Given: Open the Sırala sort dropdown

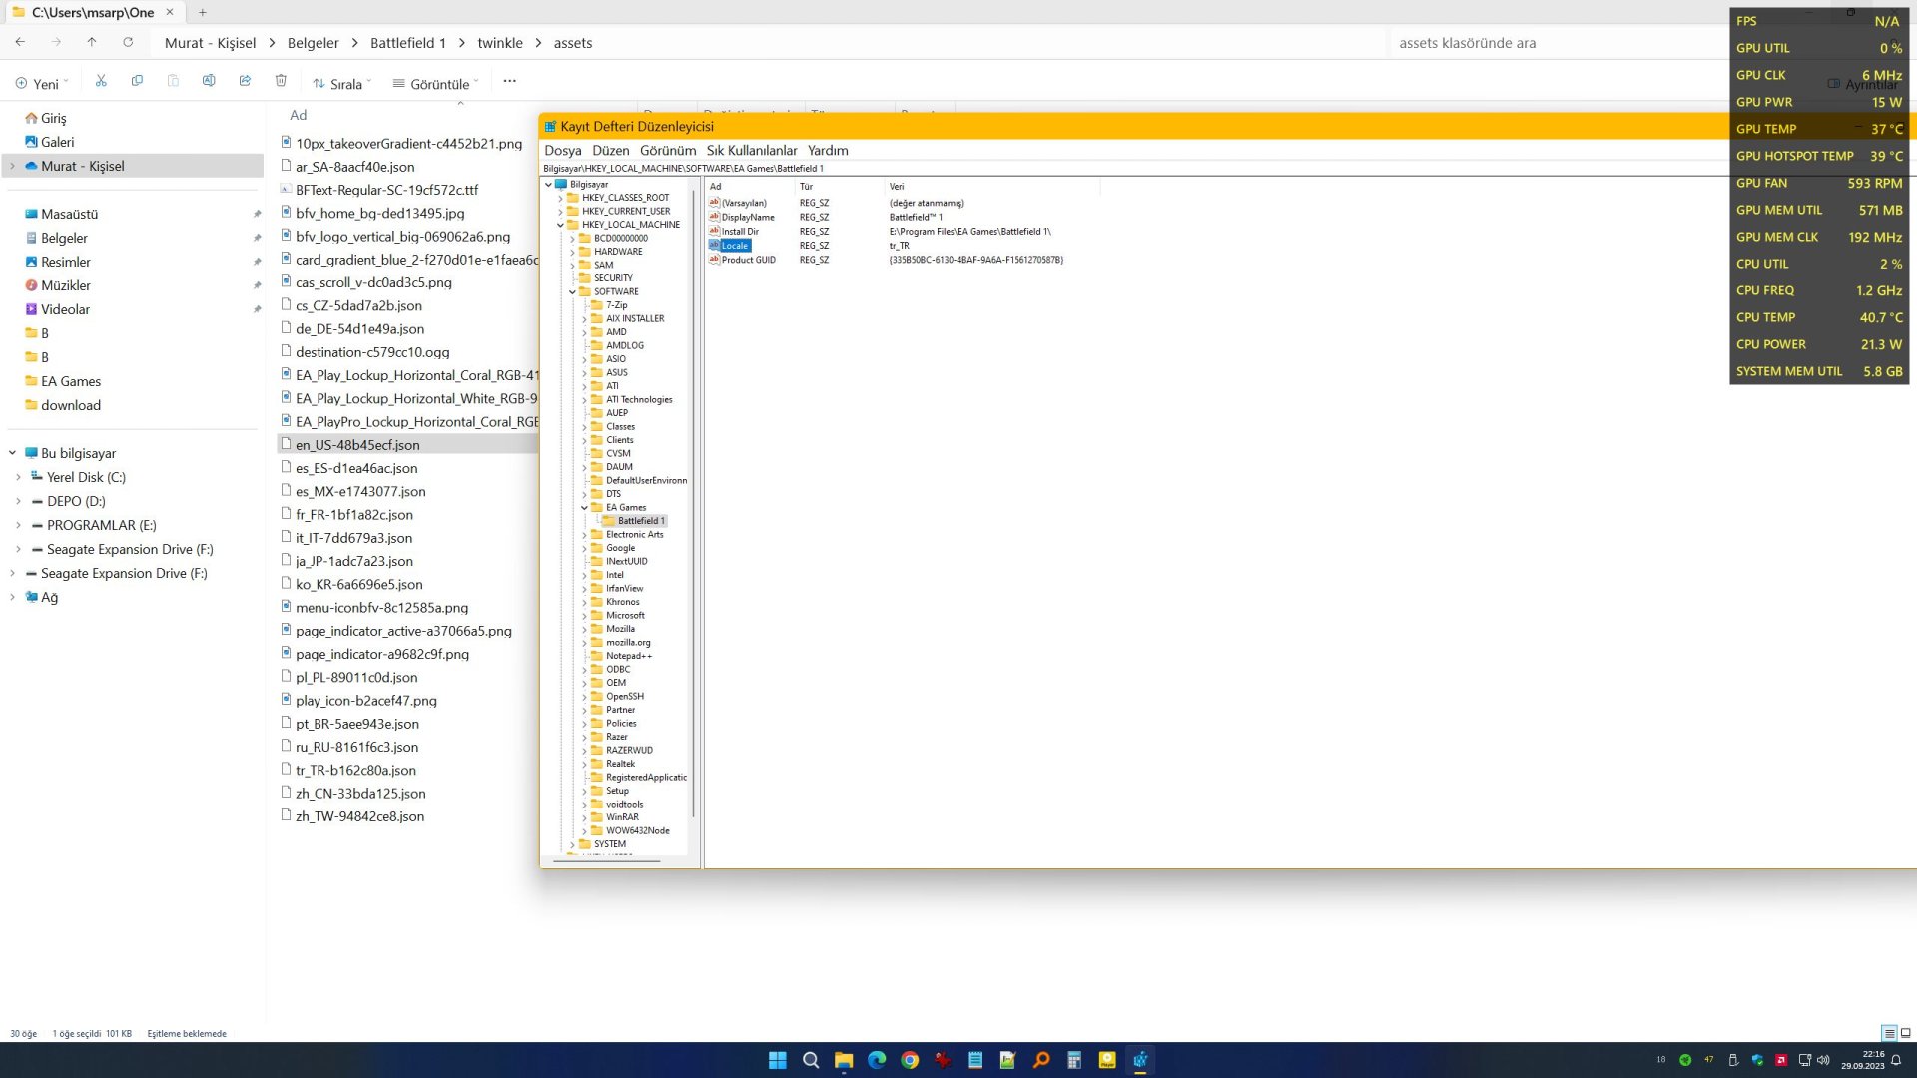Looking at the screenshot, I should pyautogui.click(x=341, y=84).
